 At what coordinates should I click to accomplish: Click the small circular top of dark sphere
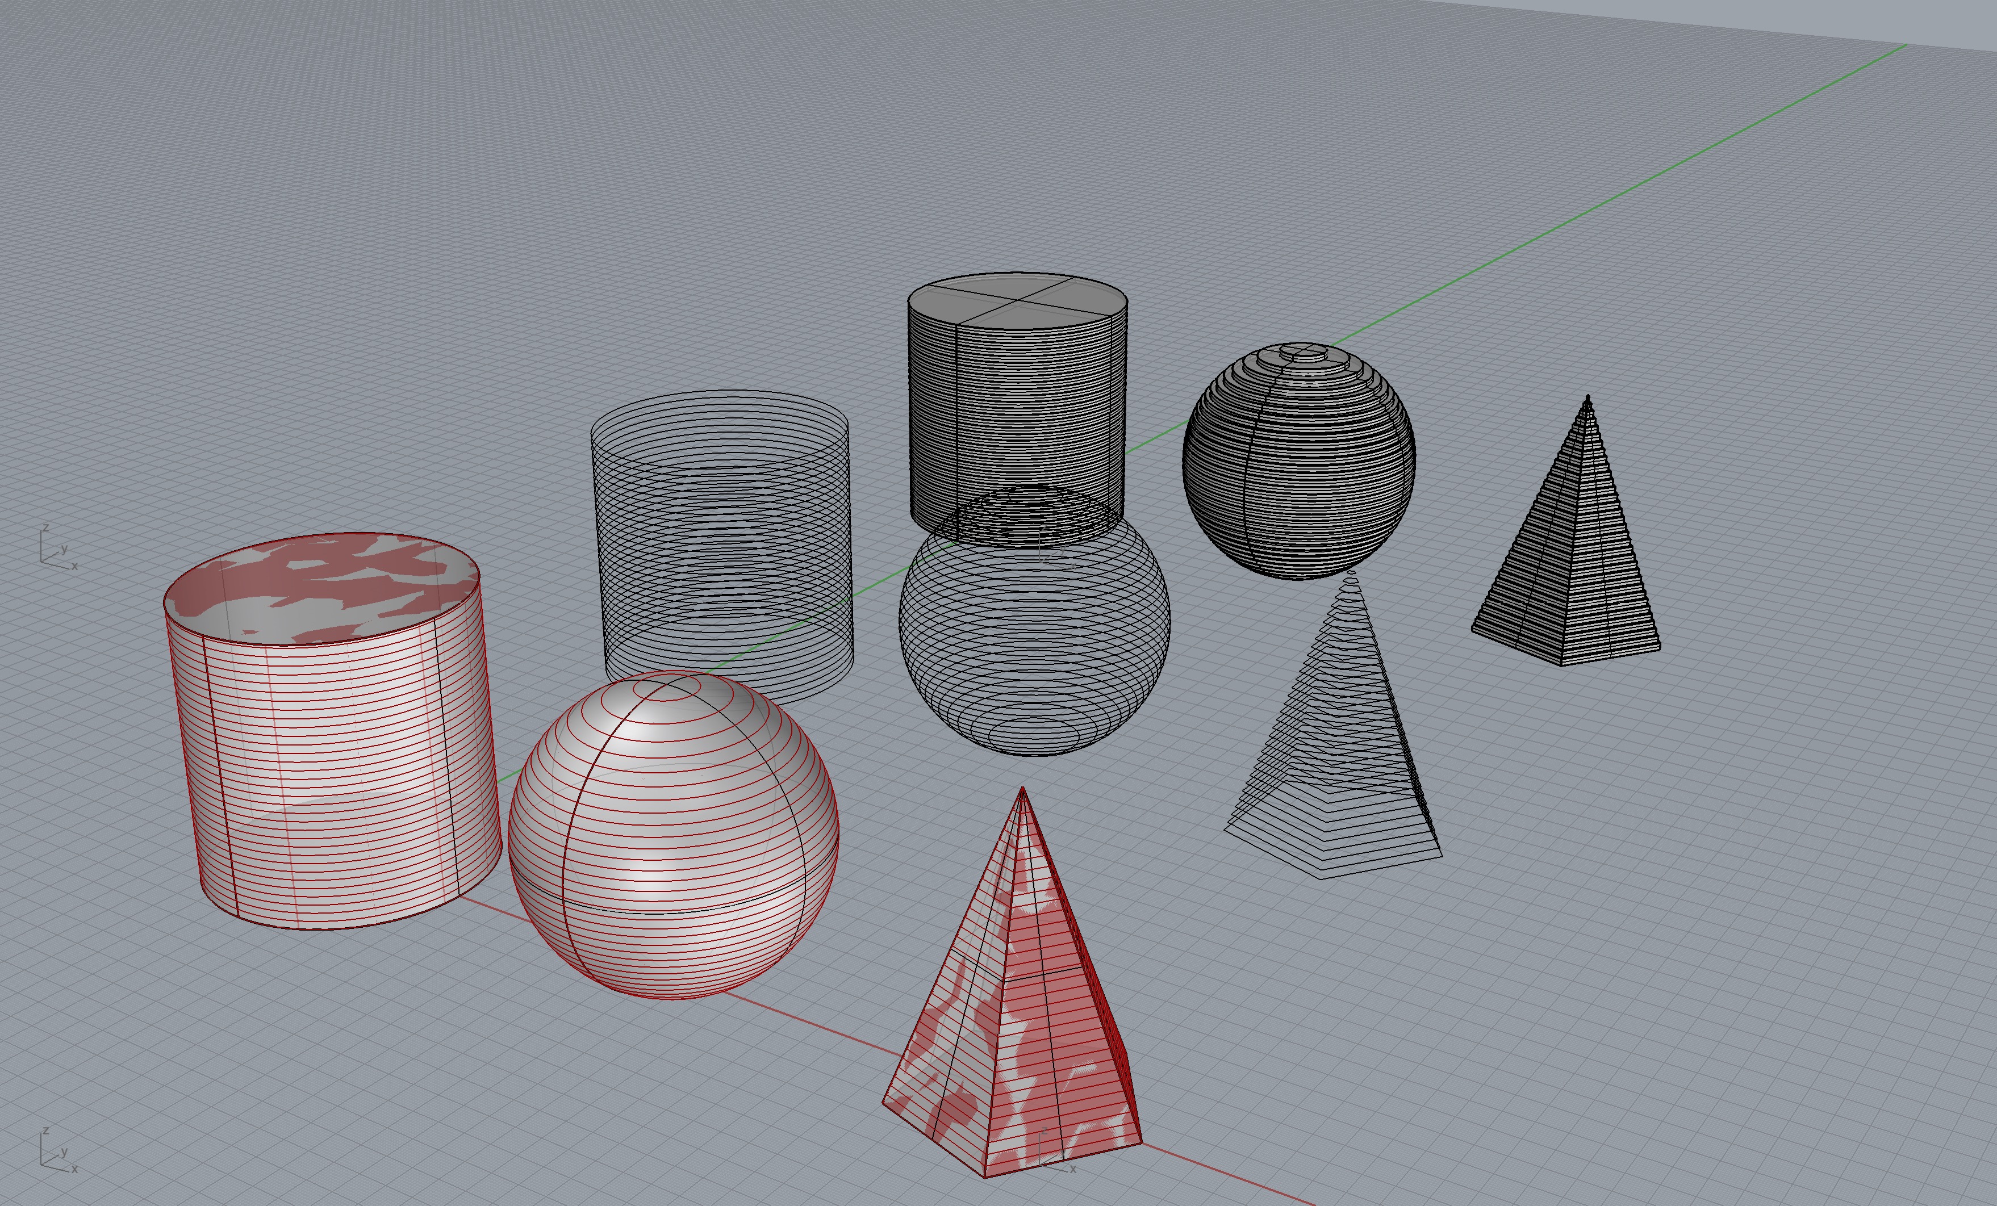click(x=1304, y=351)
